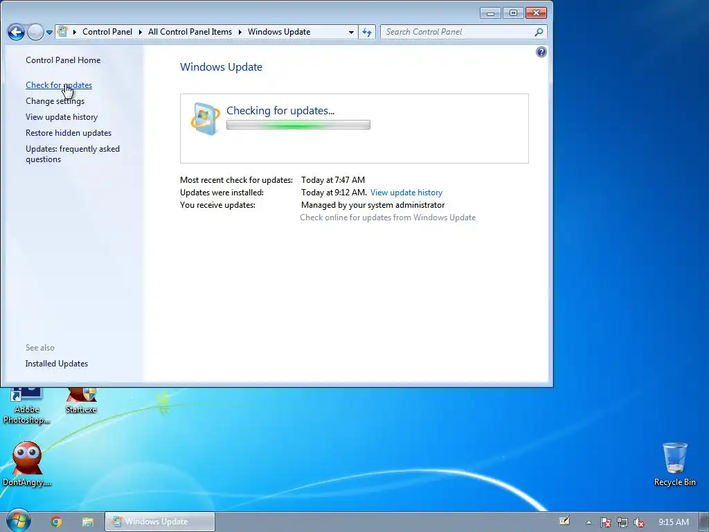Click Check online for updates from Windows Update

coord(388,218)
